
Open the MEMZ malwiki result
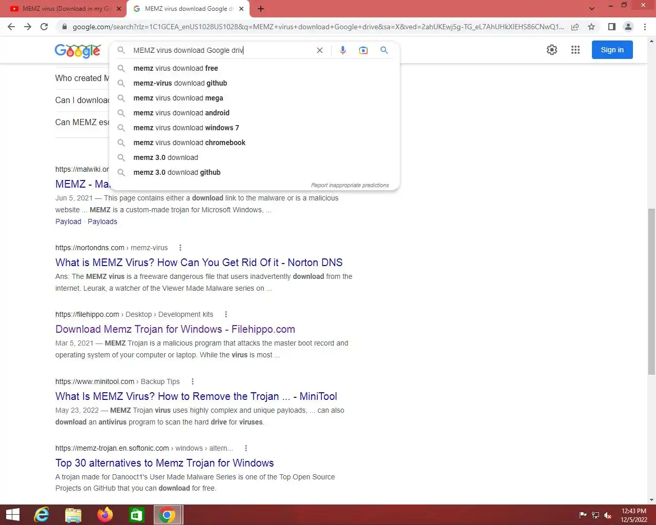point(82,184)
